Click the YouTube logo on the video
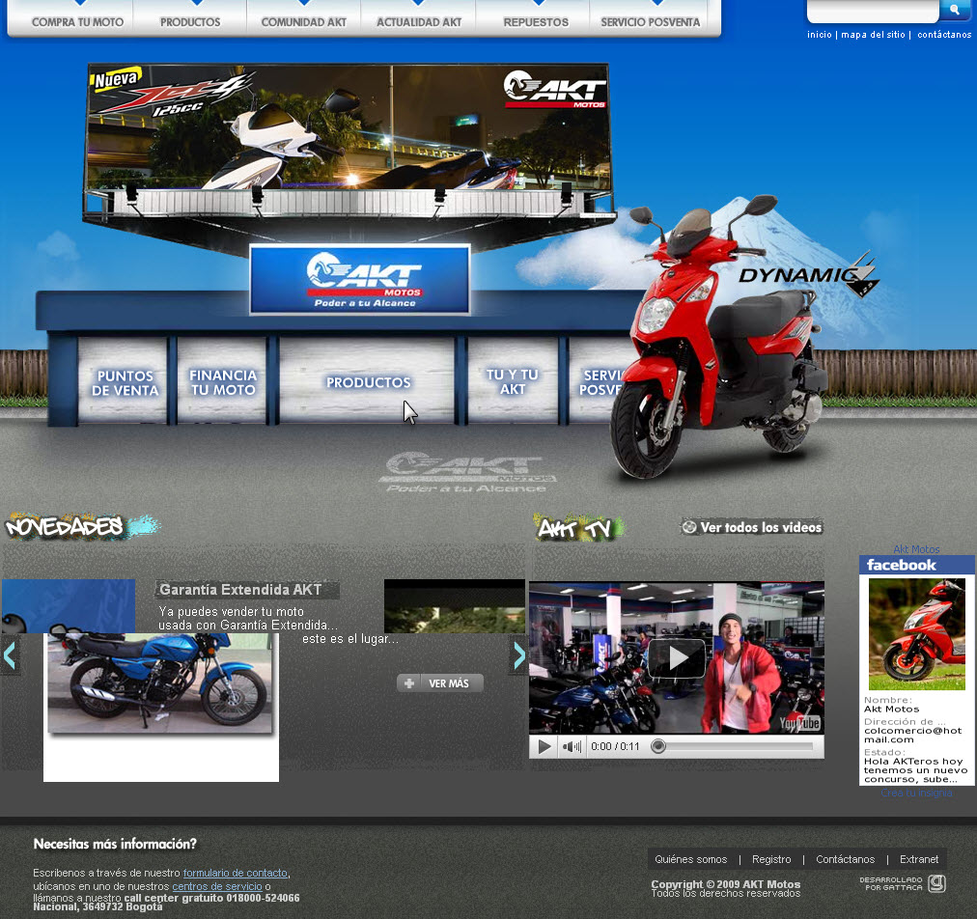Viewport: 977px width, 919px height. 798,723
